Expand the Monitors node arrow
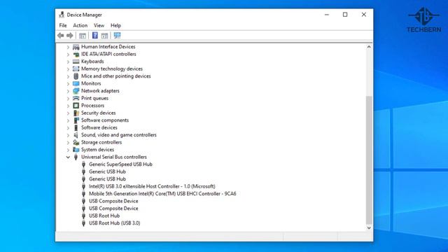This screenshot has width=448, height=252. [68, 84]
